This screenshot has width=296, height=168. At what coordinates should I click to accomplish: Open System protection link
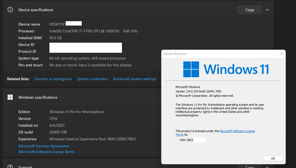click(92, 79)
